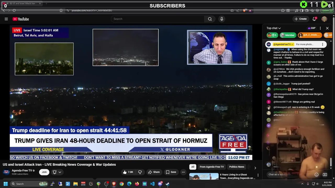
Task: Open Brave VPN shield icon
Action: pyautogui.click(x=317, y=10)
